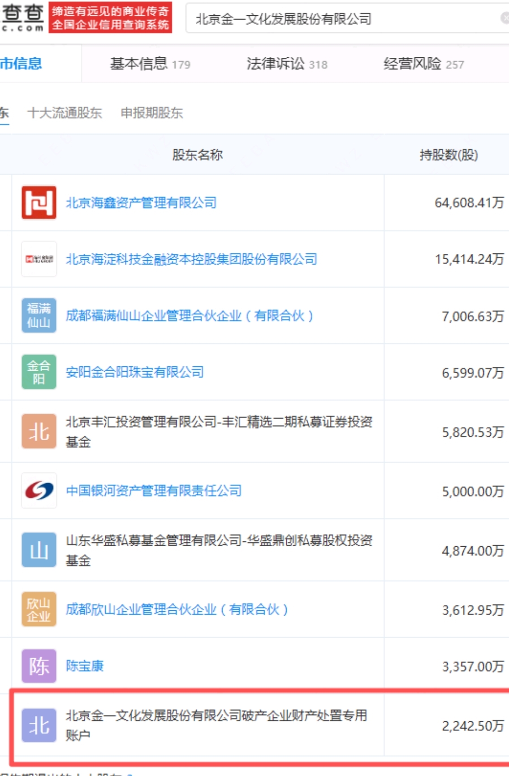Click the 查查 site logo
Screen dimensions: 509x776
pyautogui.click(x=22, y=17)
